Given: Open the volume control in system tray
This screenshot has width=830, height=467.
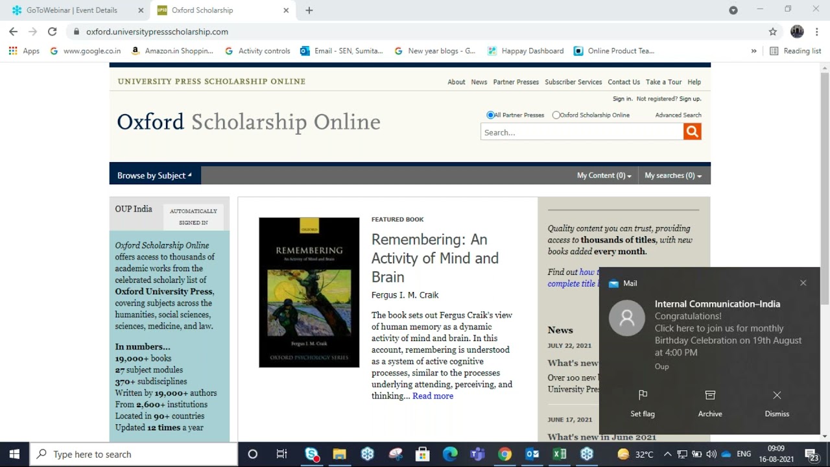Looking at the screenshot, I should pyautogui.click(x=711, y=454).
